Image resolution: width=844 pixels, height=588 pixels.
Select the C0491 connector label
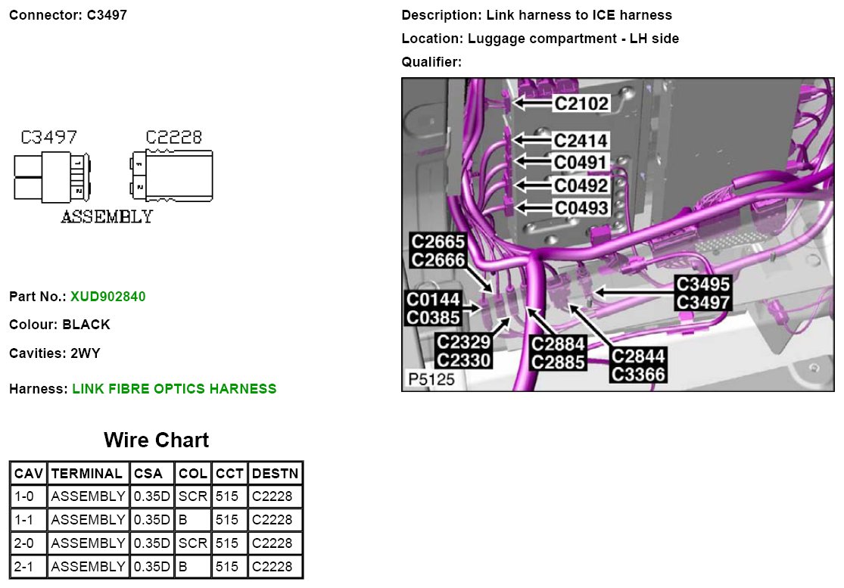click(x=581, y=163)
